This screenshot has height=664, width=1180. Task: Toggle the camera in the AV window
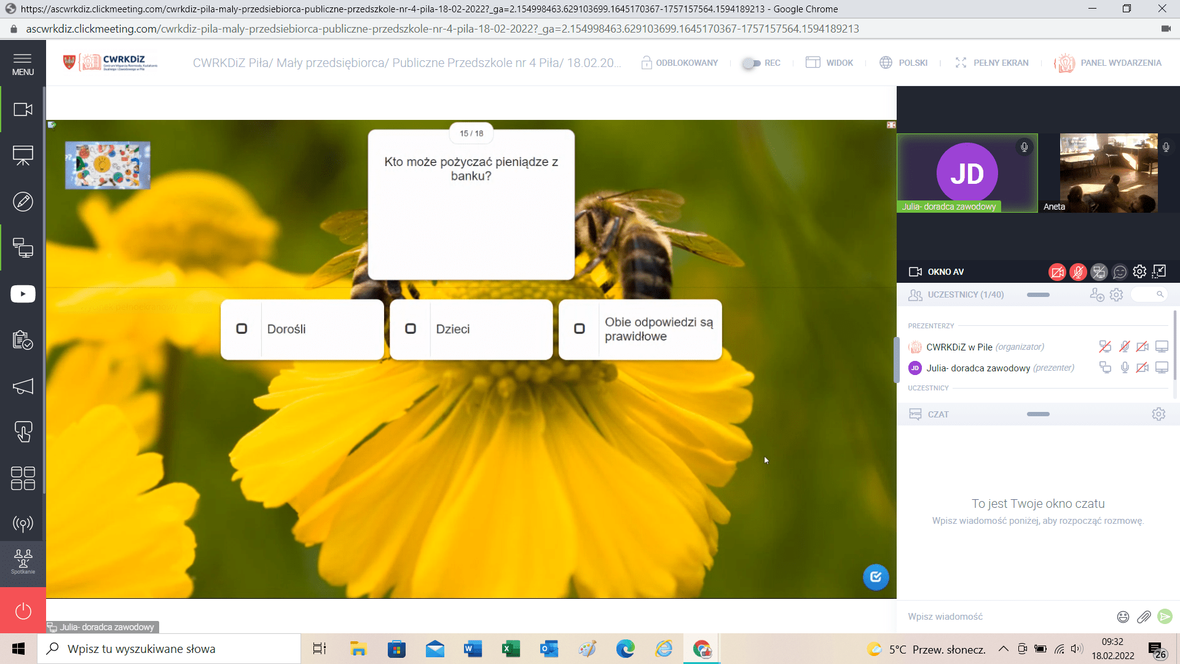pos(1057,272)
